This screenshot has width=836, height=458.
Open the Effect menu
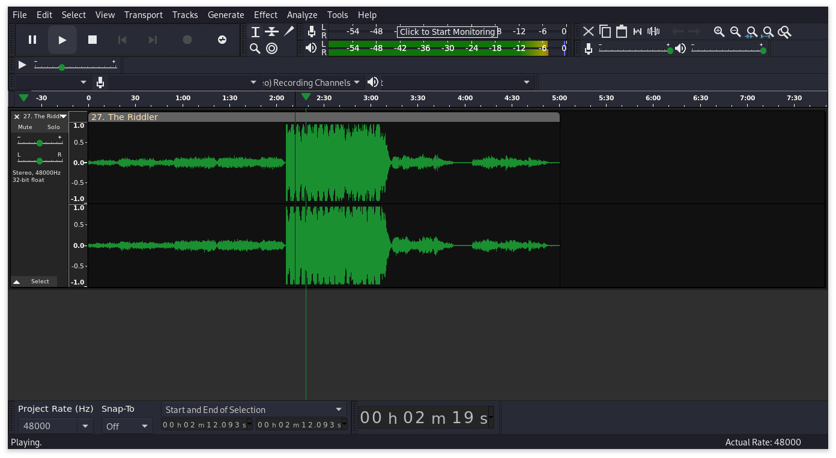click(265, 14)
